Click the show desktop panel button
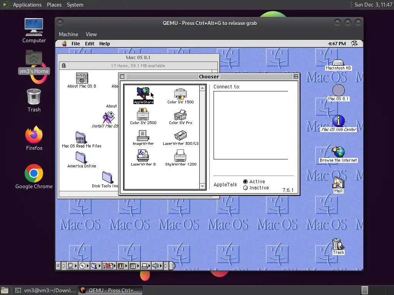The width and height of the screenshot is (394, 295). [5, 290]
